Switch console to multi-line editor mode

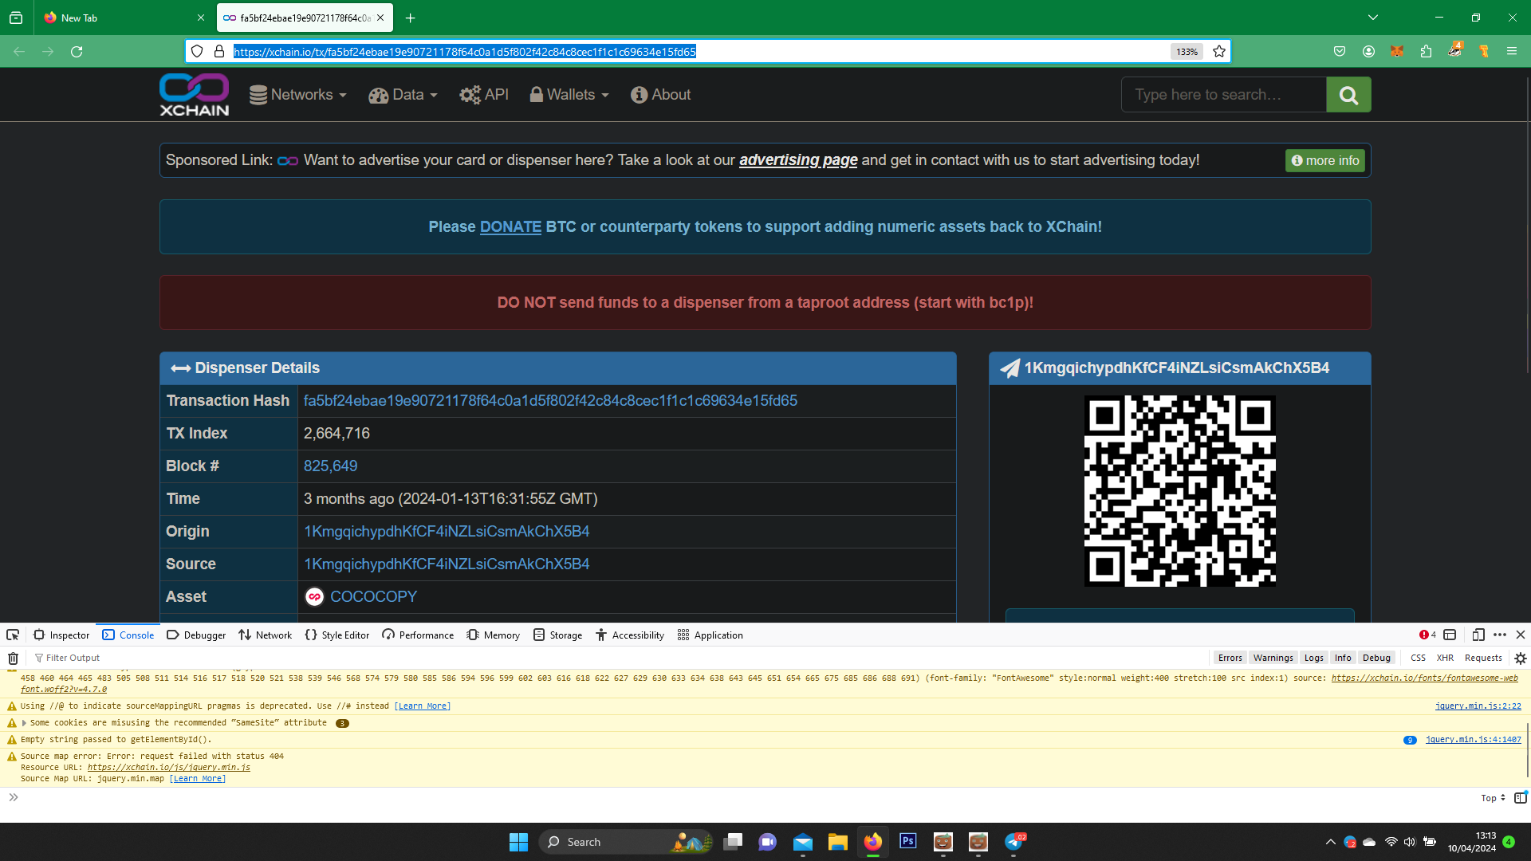pyautogui.click(x=1521, y=797)
